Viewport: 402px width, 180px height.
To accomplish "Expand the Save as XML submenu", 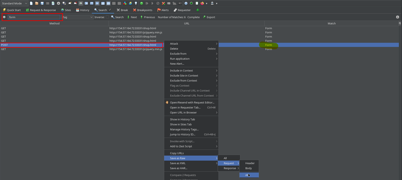I will (191, 163).
